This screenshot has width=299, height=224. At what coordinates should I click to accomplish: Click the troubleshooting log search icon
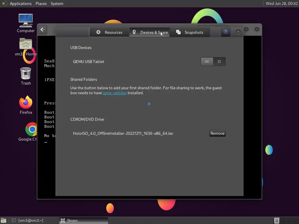(226, 32)
